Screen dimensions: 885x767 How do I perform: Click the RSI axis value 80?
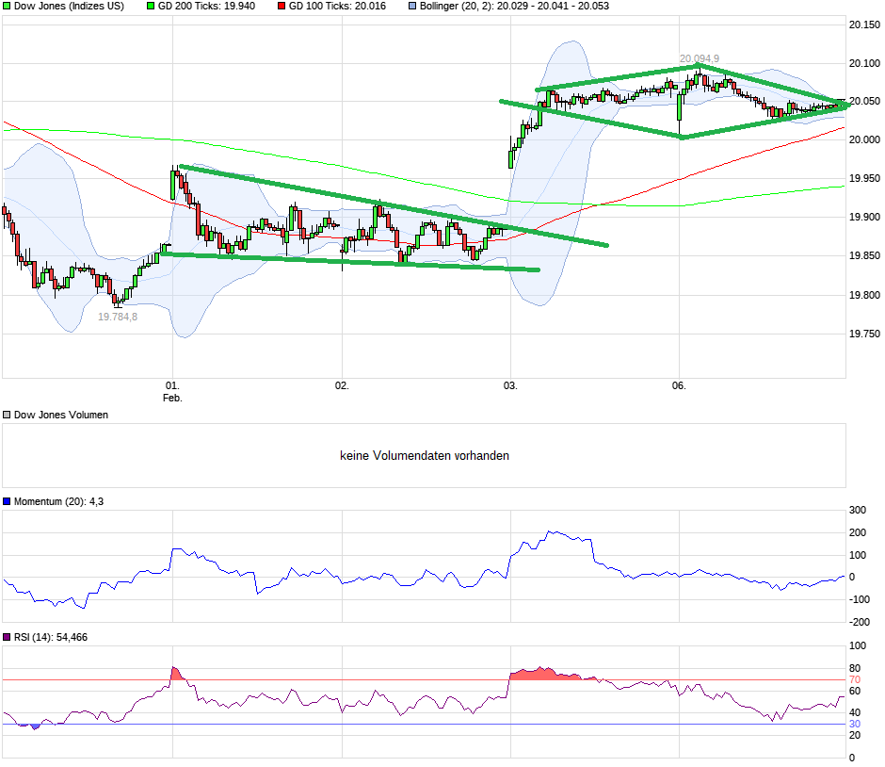[855, 669]
